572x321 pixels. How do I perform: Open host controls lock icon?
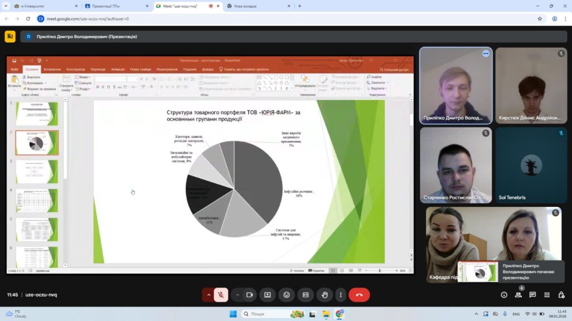(x=560, y=295)
